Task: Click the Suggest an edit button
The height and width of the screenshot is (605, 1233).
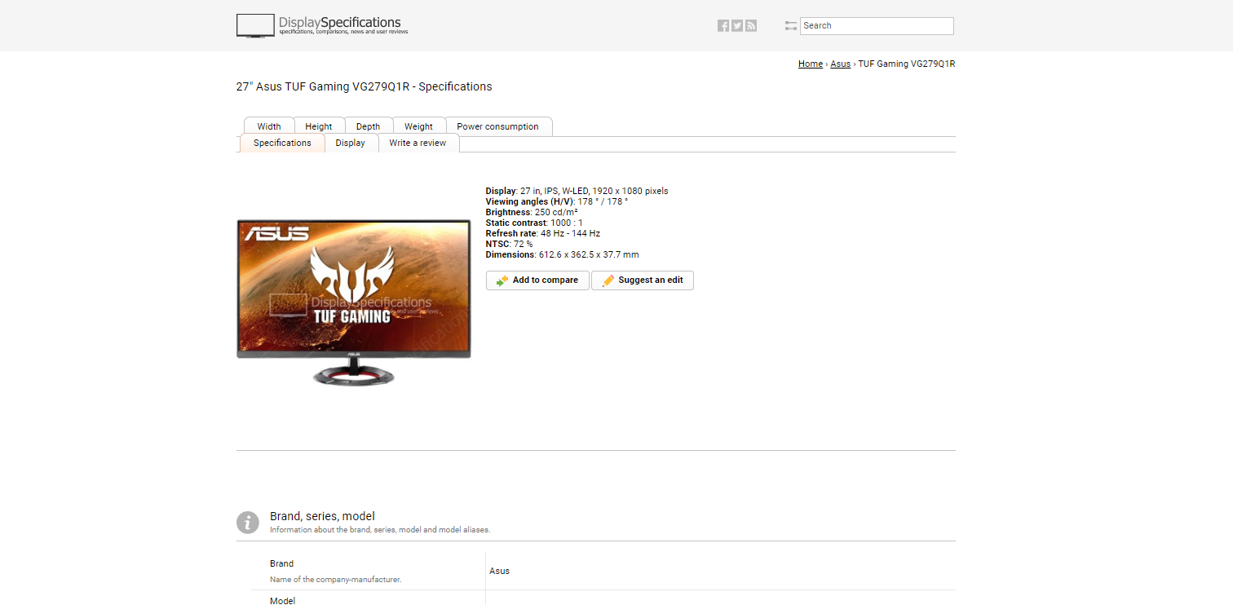Action: click(643, 280)
